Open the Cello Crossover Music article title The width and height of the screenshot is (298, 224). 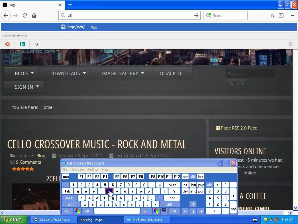coord(97,144)
